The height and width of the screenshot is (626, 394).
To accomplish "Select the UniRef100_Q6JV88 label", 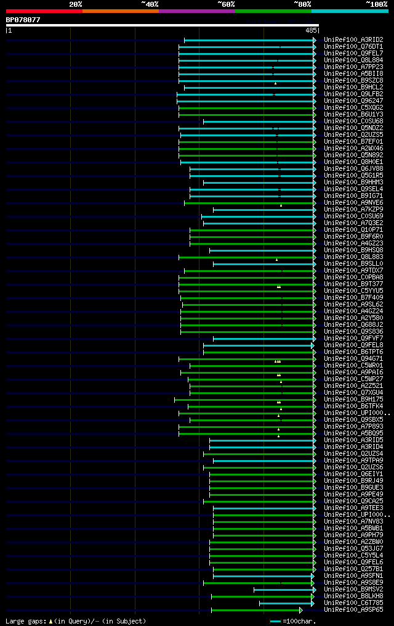I will click(x=354, y=169).
